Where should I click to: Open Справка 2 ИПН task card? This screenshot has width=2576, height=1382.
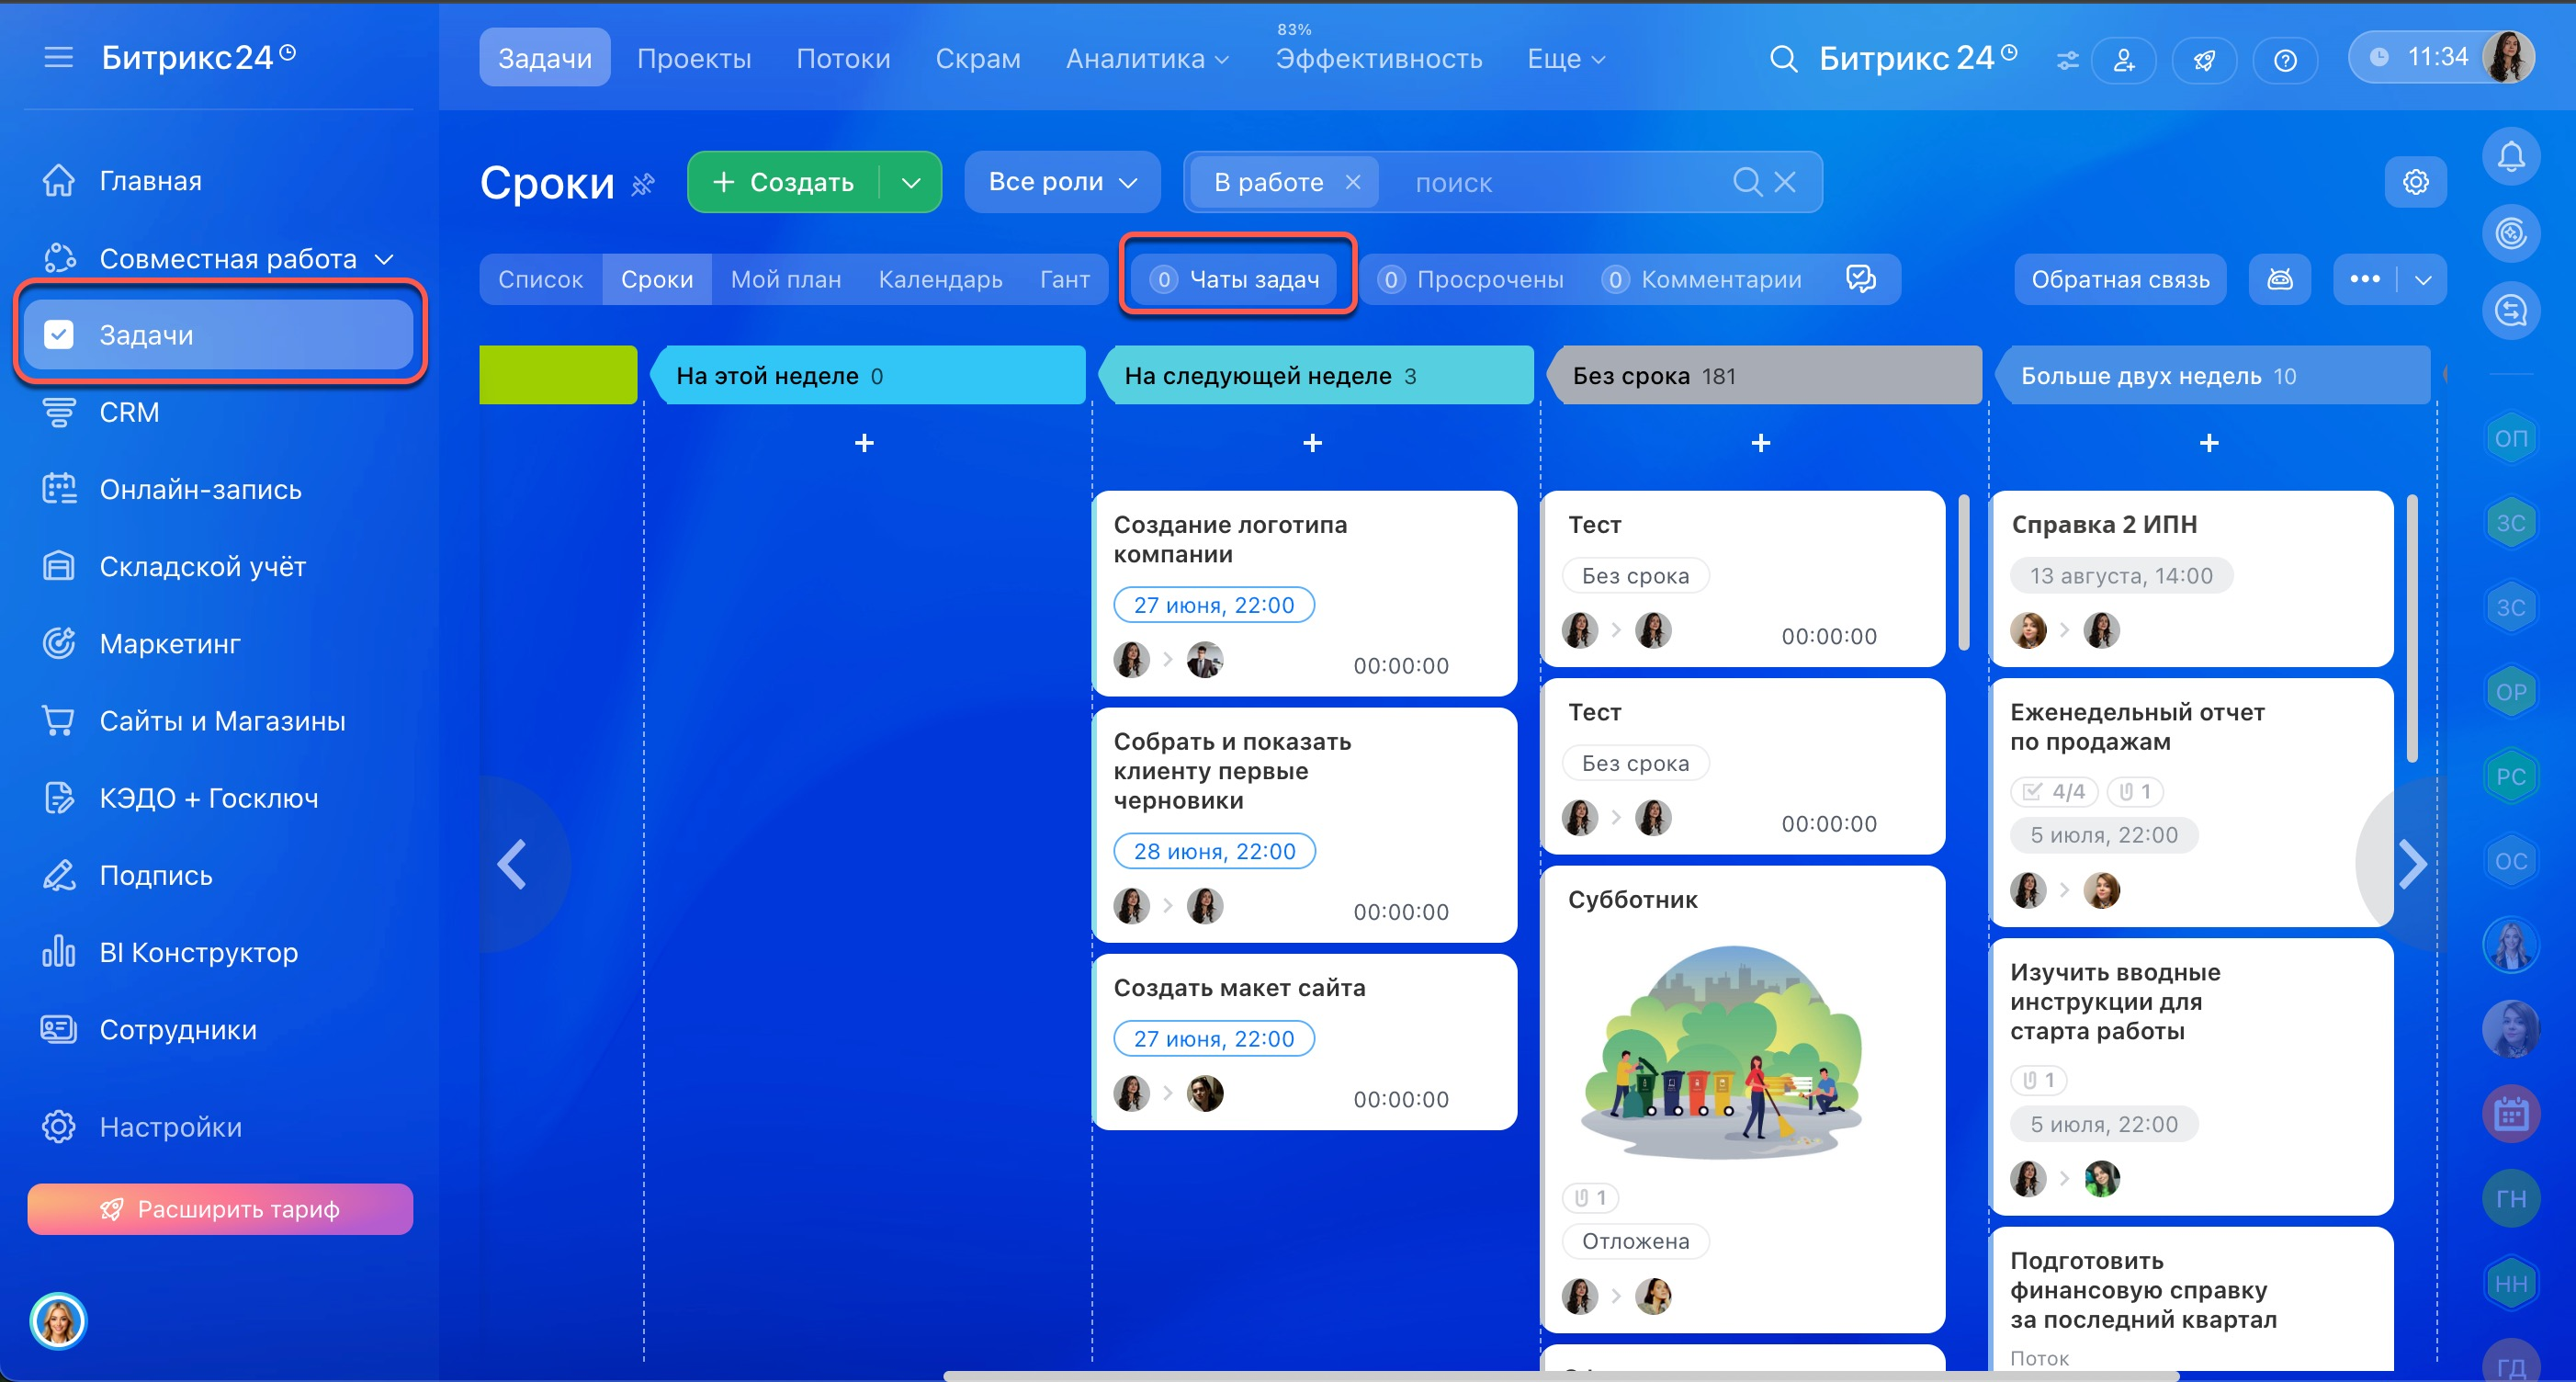2191,578
